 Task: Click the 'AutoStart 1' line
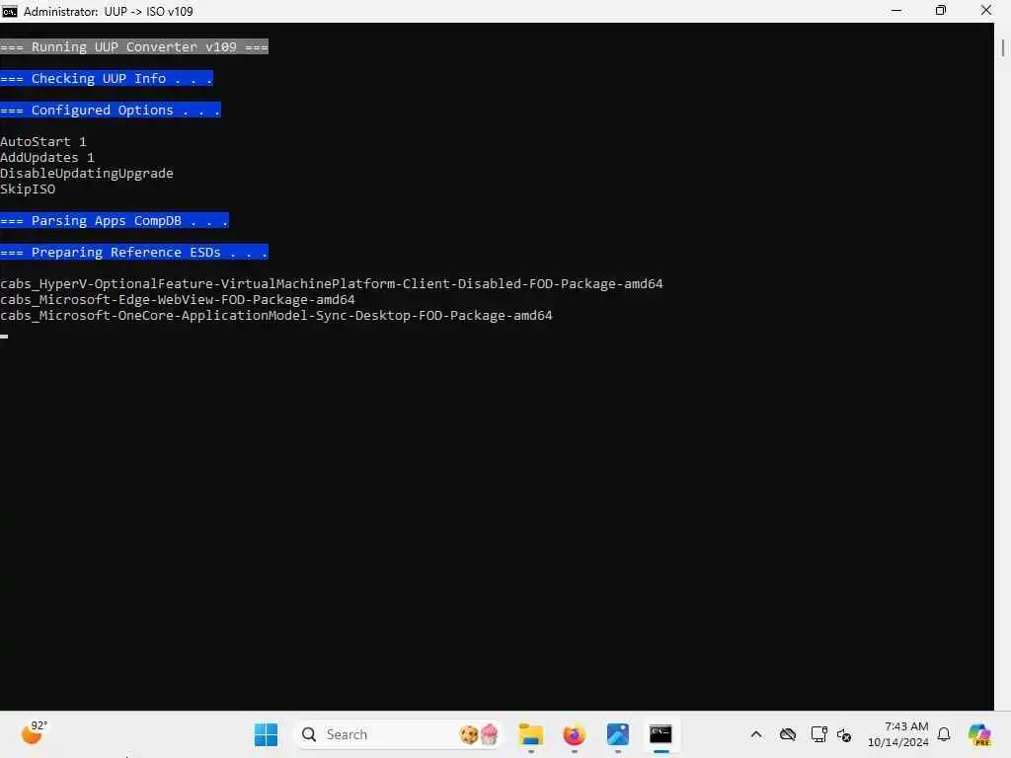(43, 141)
